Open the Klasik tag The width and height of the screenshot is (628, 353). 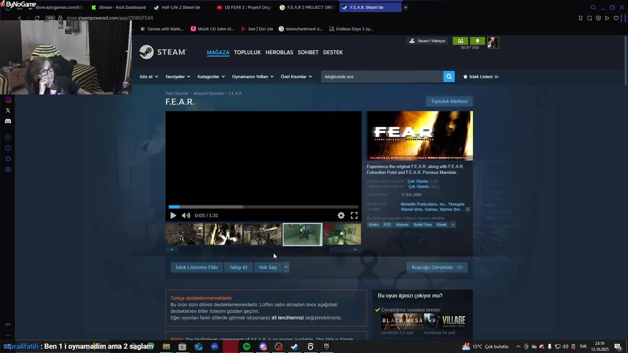point(442,225)
